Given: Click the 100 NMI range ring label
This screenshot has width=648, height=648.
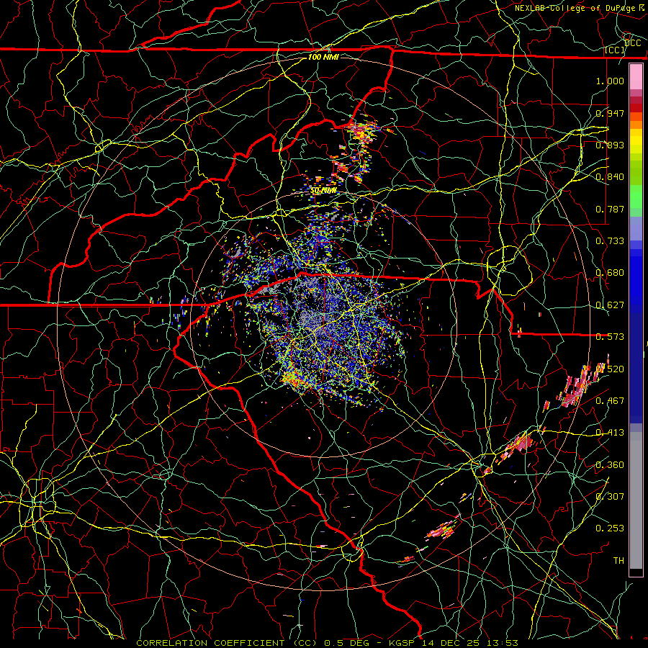Looking at the screenshot, I should pyautogui.click(x=323, y=57).
